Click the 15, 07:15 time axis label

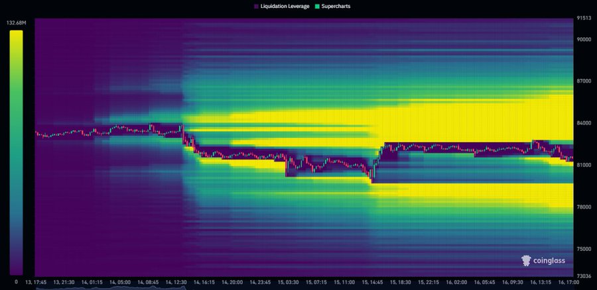tap(316, 283)
